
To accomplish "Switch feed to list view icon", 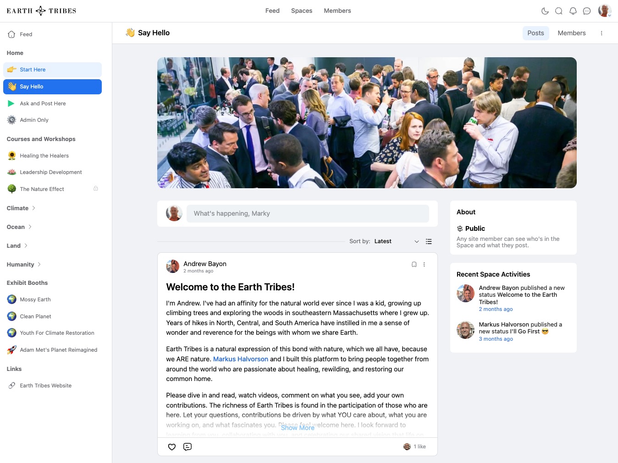I will point(429,241).
